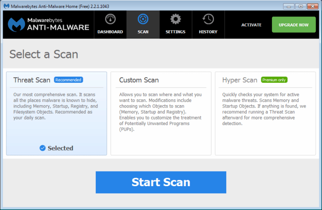Image resolution: width=322 pixels, height=210 pixels.
Task: Choose the Hyper Scan heading
Action: click(240, 80)
